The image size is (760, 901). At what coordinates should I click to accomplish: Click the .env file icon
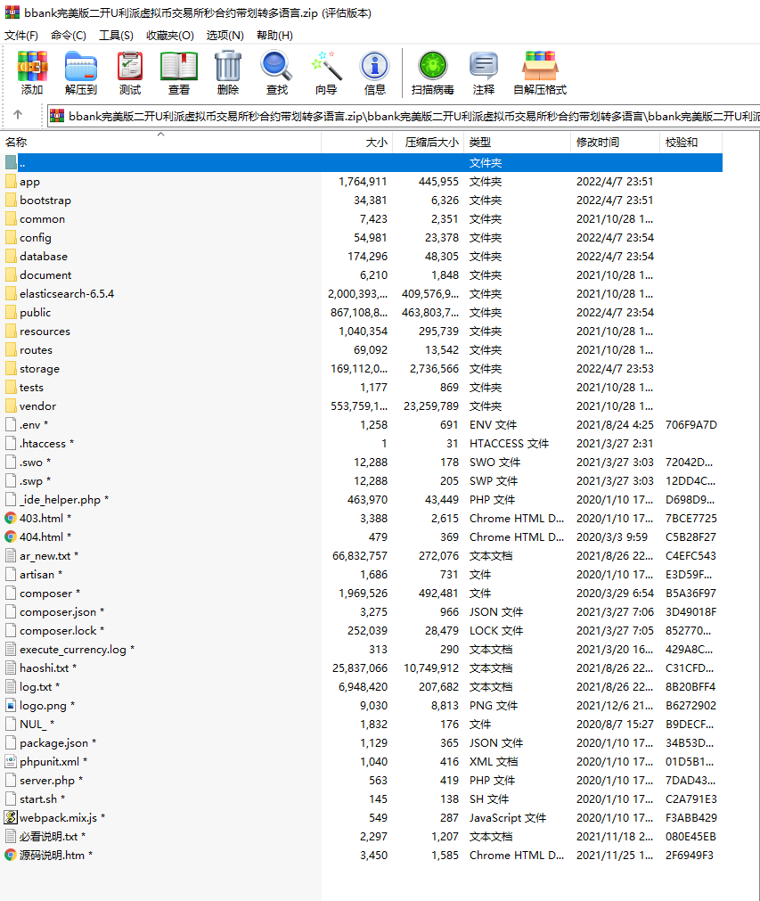[11, 424]
